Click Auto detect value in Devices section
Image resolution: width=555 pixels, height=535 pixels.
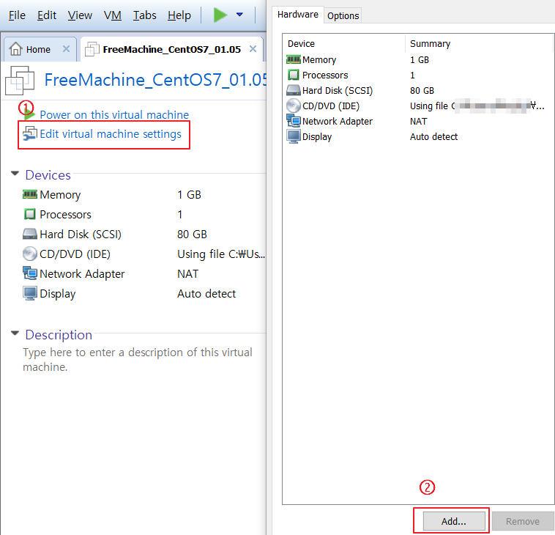click(206, 294)
